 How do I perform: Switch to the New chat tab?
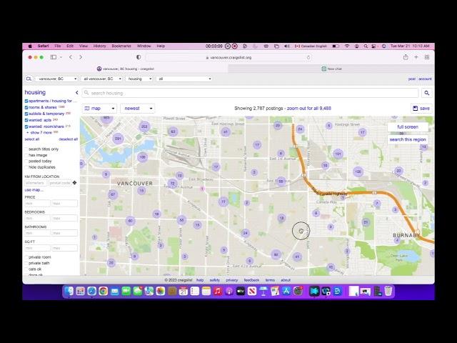[331, 69]
